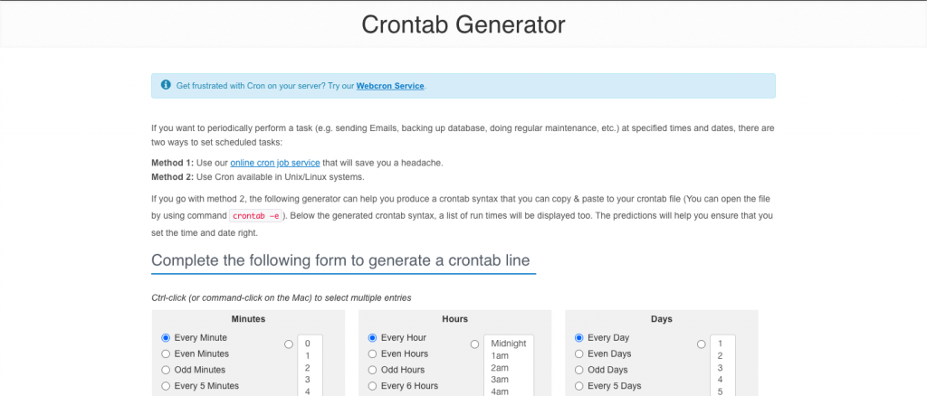Click the blue info icon in banner
The height and width of the screenshot is (396, 927).
tap(166, 85)
